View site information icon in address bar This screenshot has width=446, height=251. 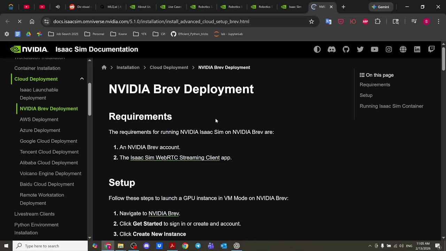(x=46, y=22)
